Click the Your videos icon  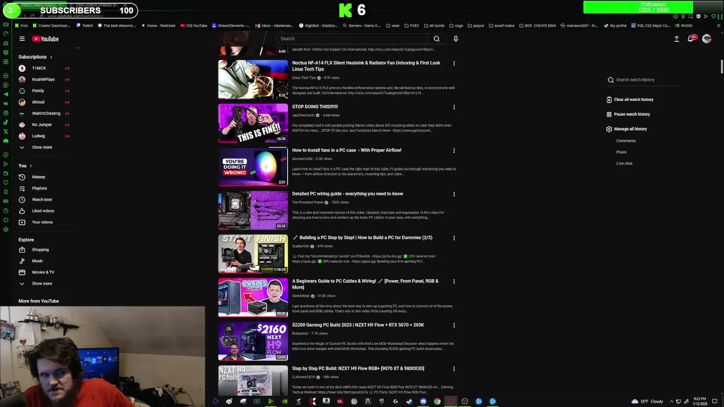click(22, 222)
